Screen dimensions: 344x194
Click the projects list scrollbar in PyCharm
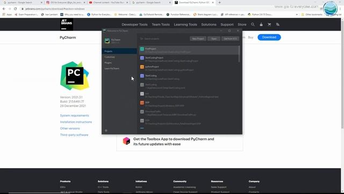(x=239, y=54)
